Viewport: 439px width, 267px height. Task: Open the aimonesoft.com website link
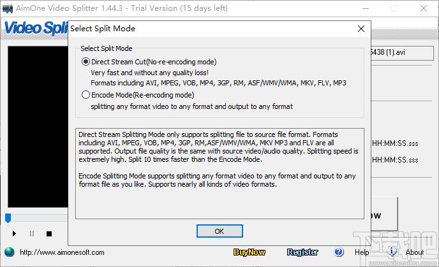(x=62, y=252)
